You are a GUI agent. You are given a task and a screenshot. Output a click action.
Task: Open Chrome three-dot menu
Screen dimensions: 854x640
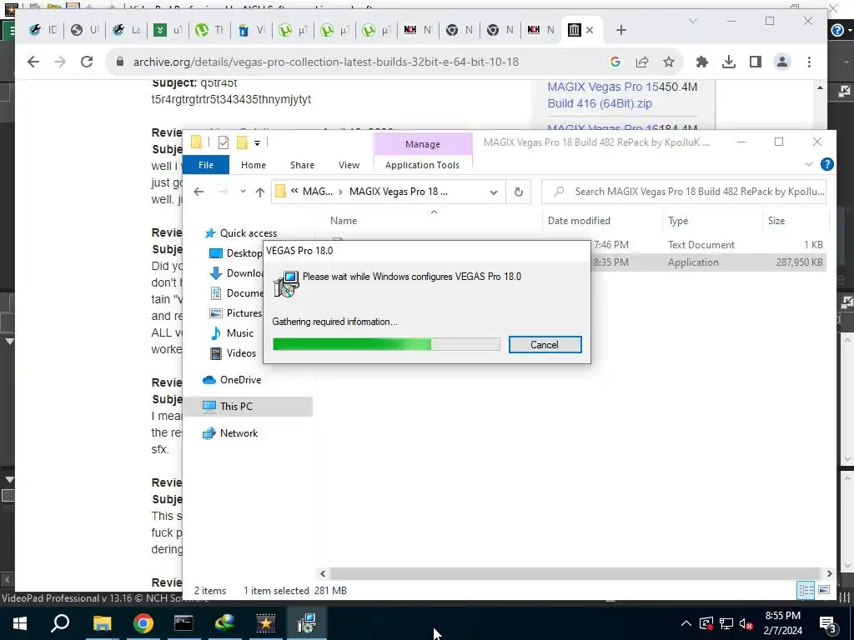pos(809,62)
